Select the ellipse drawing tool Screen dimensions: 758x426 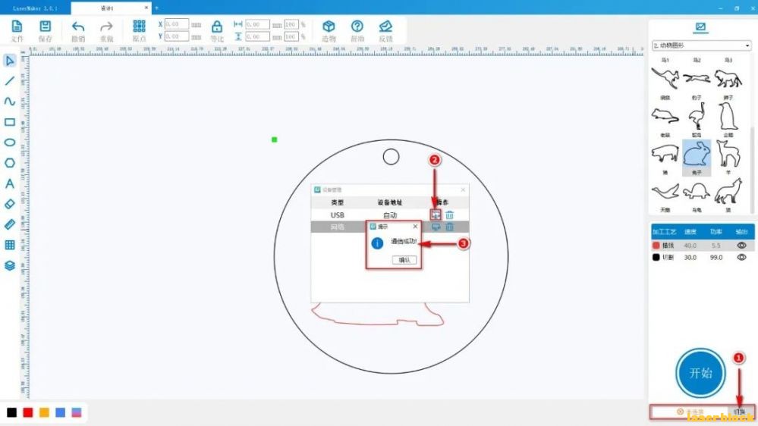click(x=10, y=143)
